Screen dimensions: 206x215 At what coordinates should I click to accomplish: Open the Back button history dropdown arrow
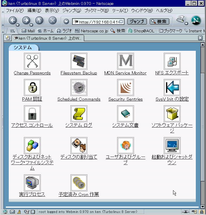point(18,25)
